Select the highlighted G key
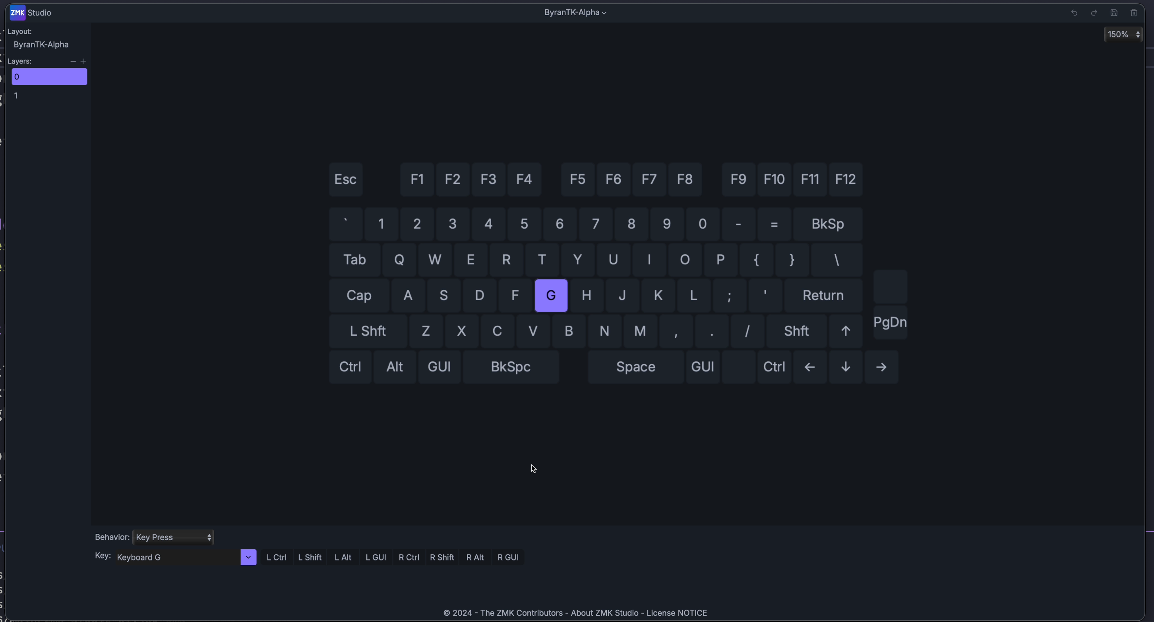Image resolution: width=1154 pixels, height=622 pixels. (x=551, y=296)
